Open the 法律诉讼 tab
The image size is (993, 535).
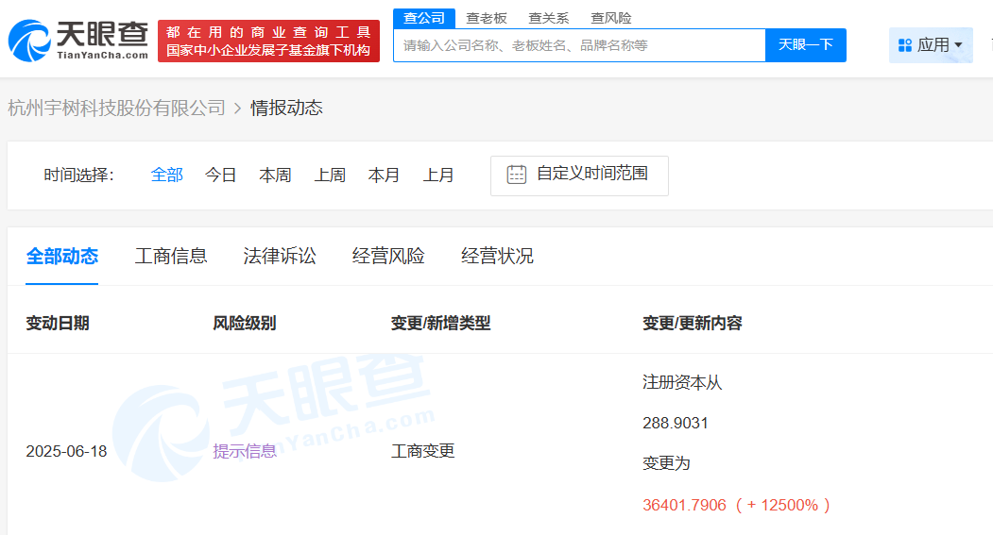(280, 256)
